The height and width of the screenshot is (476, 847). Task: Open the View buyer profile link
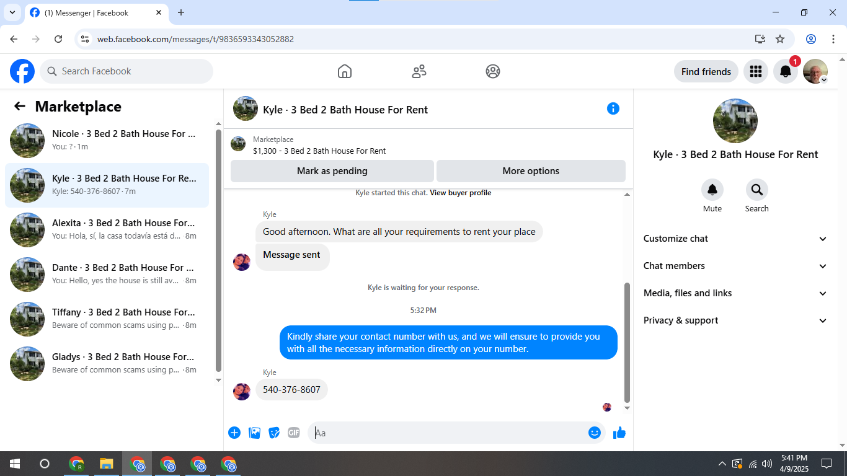(461, 193)
